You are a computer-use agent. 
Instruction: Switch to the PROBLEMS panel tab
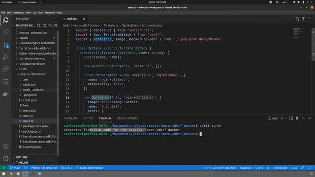71,118
